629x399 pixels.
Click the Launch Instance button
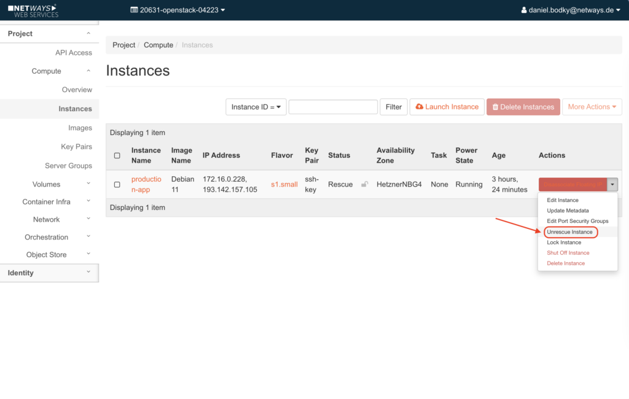point(447,107)
